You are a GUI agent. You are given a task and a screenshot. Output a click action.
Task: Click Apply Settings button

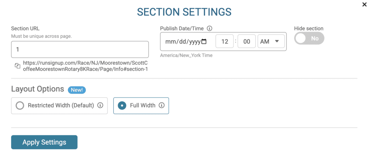pyautogui.click(x=44, y=142)
